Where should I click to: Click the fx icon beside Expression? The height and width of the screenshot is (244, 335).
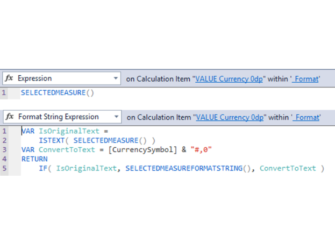(9, 78)
